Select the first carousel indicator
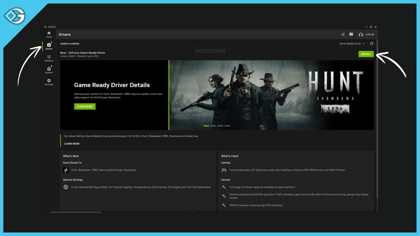This screenshot has height=236, width=420. pos(206,126)
